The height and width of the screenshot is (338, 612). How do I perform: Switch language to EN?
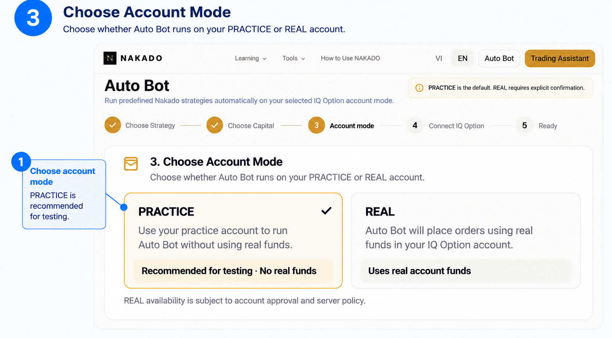[463, 58]
